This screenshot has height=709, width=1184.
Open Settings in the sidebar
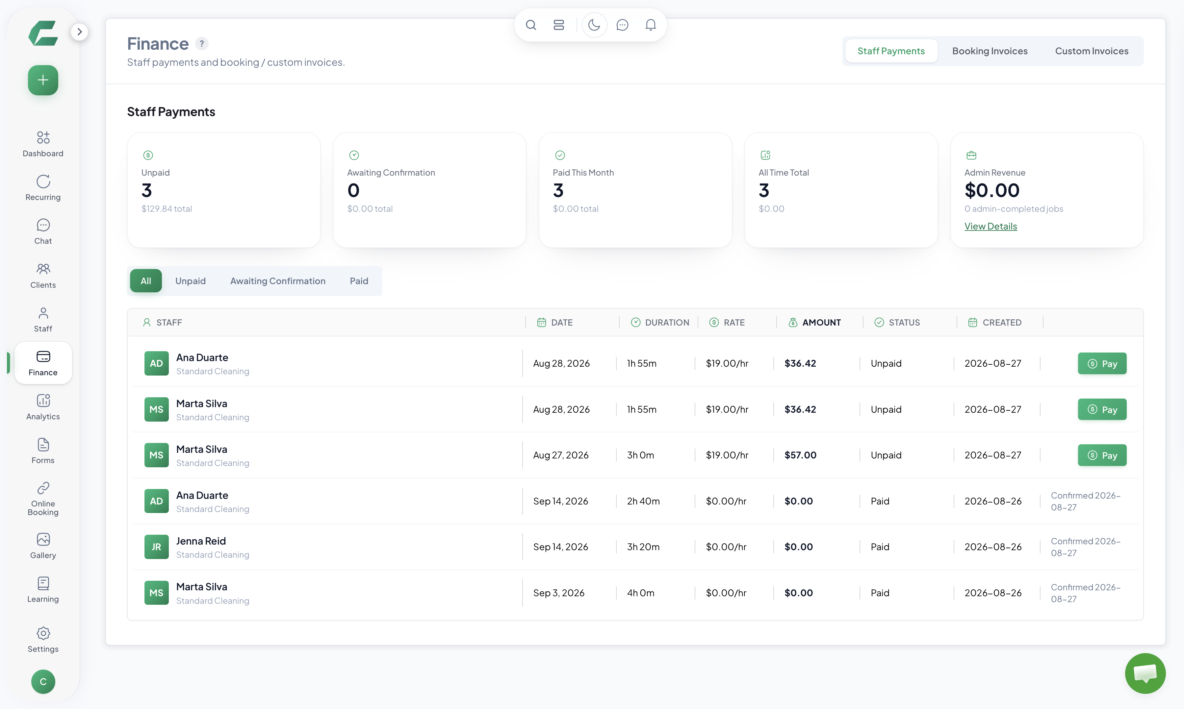click(43, 640)
